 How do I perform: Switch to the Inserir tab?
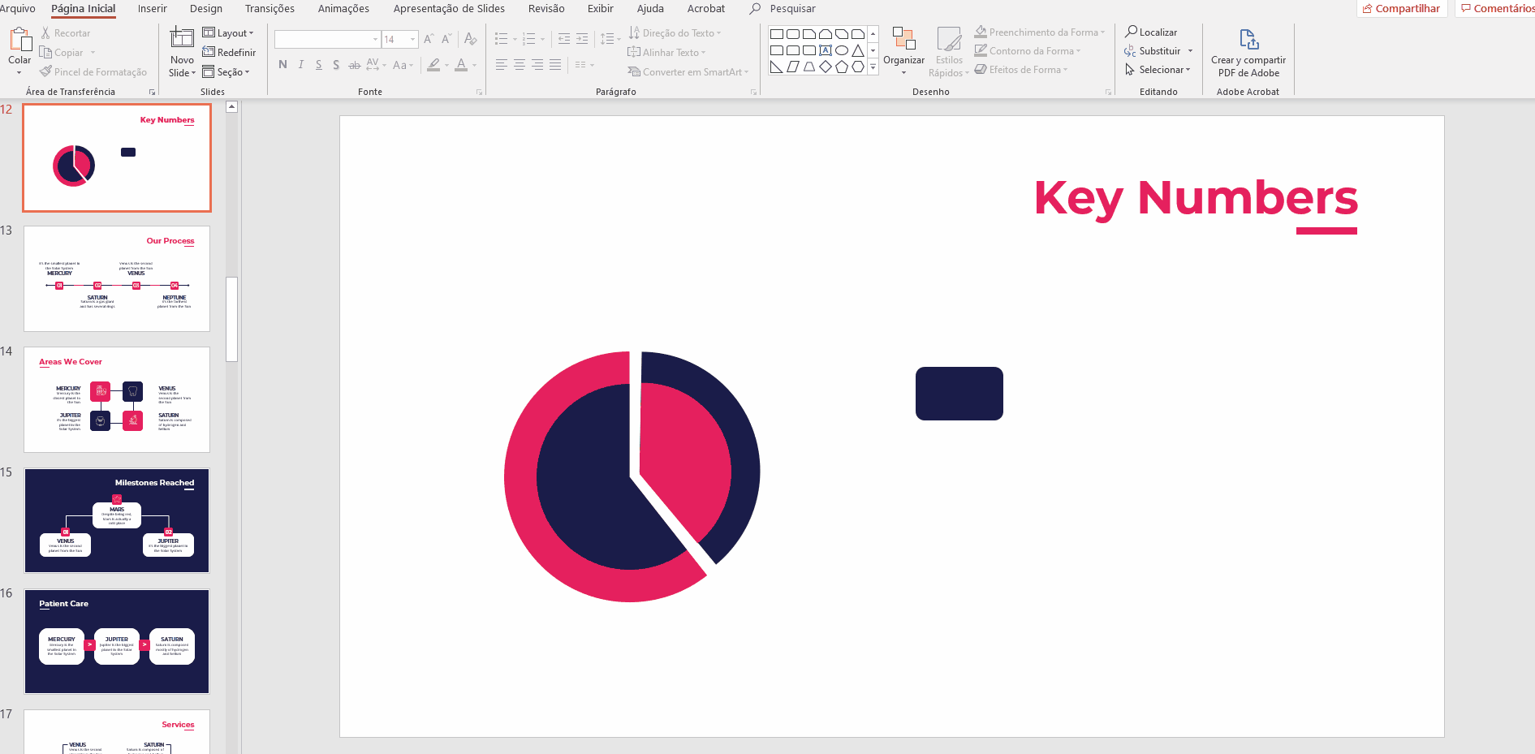point(153,9)
